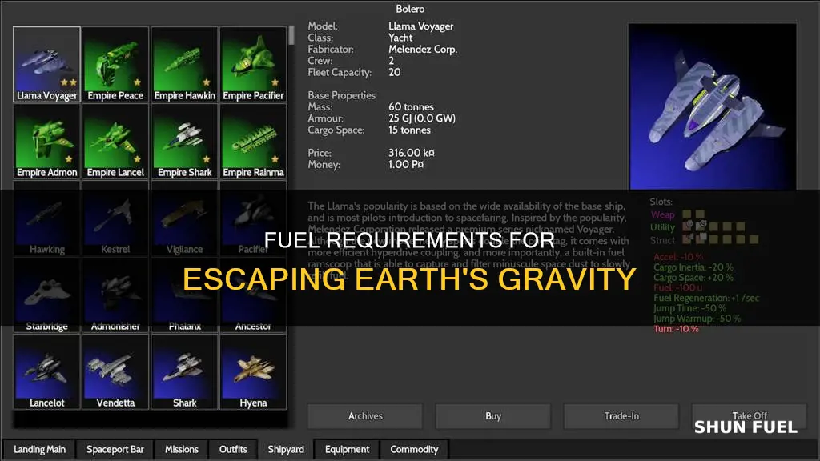Screen dimensions: 820x461
Task: Open the Outfits tab
Action: pyautogui.click(x=233, y=450)
